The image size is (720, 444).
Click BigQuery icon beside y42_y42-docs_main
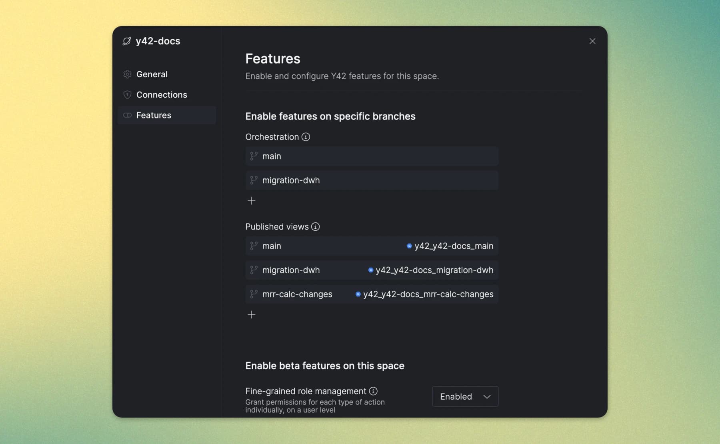[x=409, y=246]
